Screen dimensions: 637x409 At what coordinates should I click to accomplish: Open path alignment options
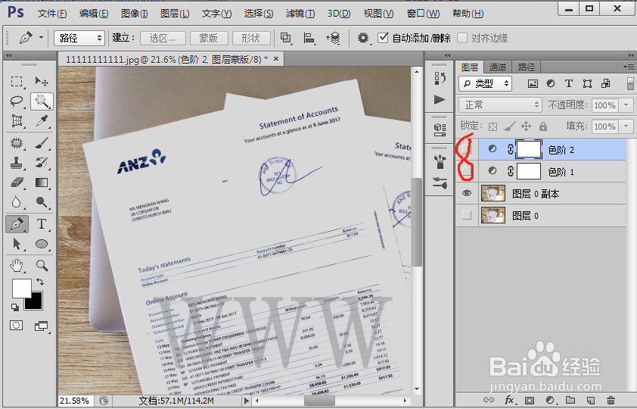pos(309,38)
